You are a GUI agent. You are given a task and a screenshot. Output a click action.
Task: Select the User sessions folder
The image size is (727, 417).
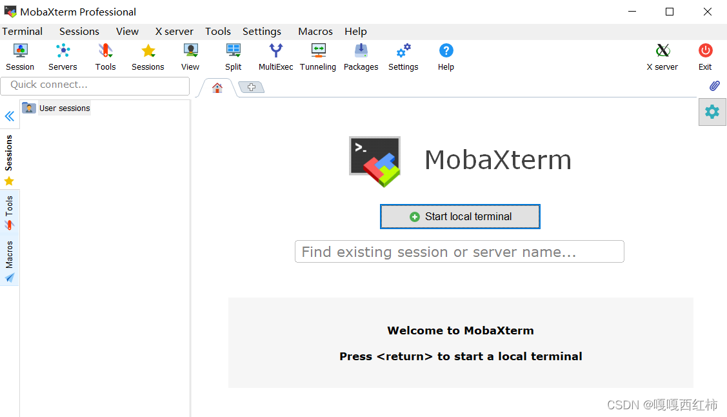point(56,108)
